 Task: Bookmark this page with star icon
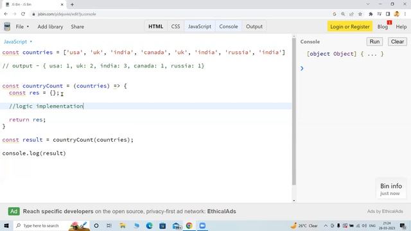pos(360,14)
